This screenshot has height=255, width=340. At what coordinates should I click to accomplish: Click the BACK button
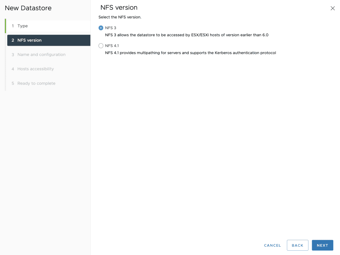click(x=297, y=245)
